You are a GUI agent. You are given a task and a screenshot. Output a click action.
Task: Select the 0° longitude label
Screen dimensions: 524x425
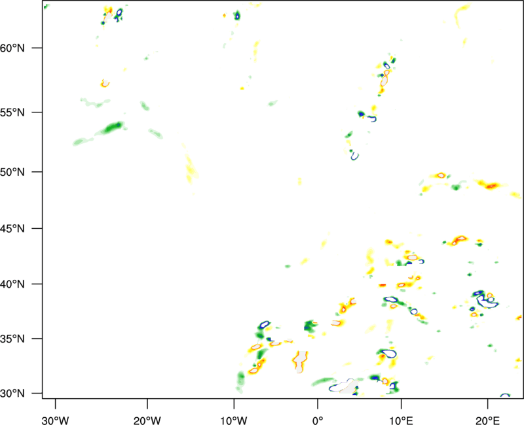click(318, 420)
